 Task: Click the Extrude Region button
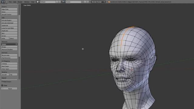tap(9, 20)
